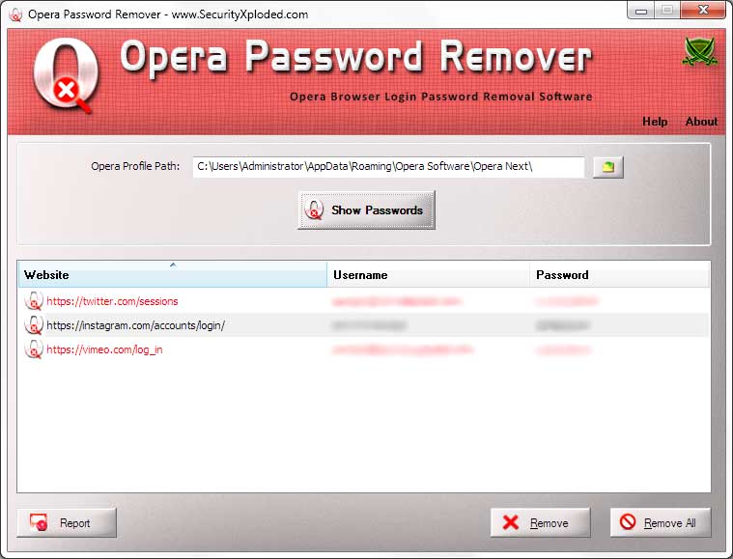Screen dimensions: 733x559
Task: Click the icon beside vimeo.com entry
Action: pos(34,349)
